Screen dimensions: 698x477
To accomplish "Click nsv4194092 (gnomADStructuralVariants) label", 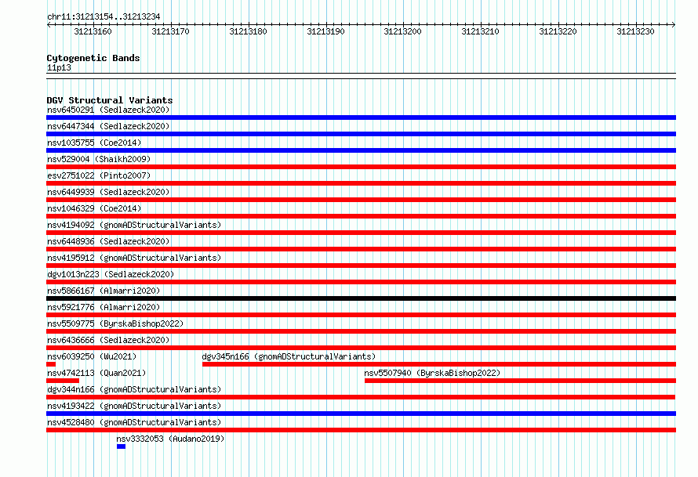I will (x=134, y=225).
